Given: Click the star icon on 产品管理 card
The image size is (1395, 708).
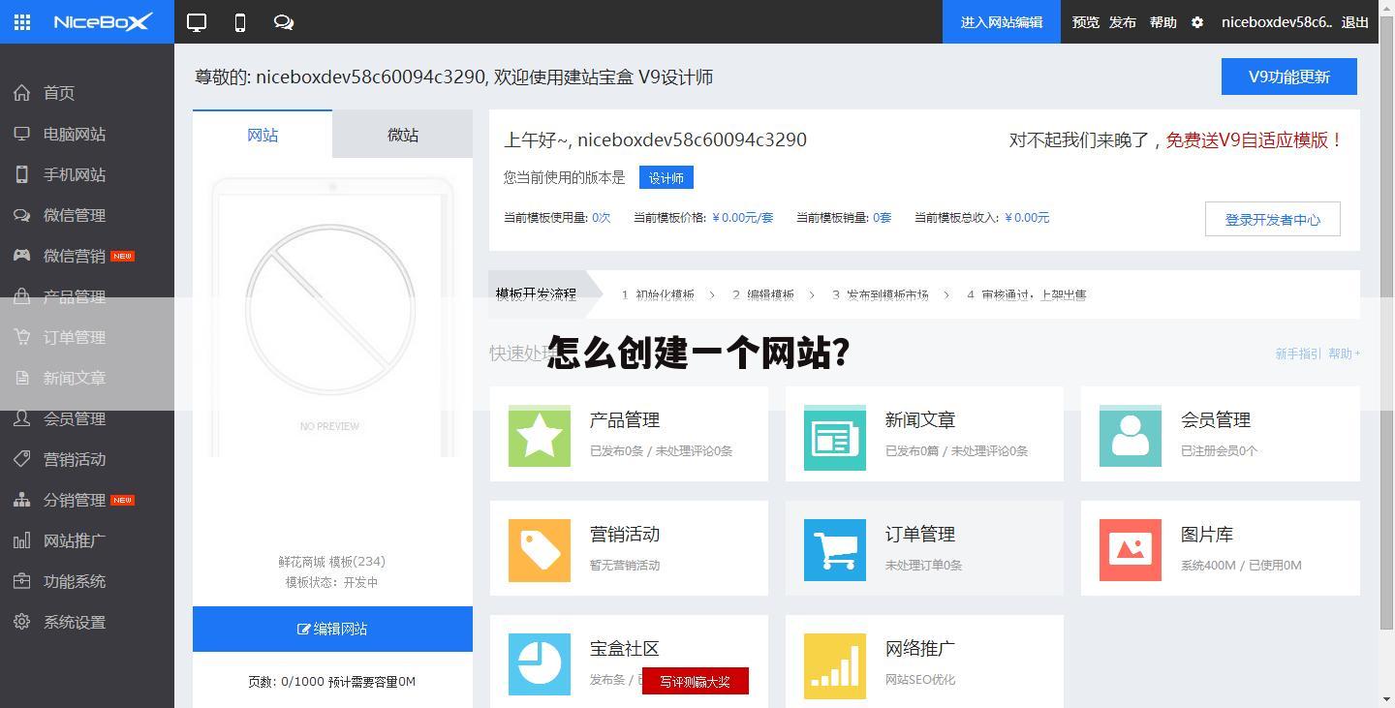Looking at the screenshot, I should pyautogui.click(x=539, y=437).
